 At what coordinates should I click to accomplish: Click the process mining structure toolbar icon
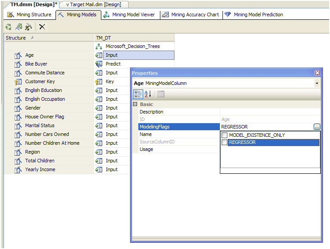pos(8,27)
